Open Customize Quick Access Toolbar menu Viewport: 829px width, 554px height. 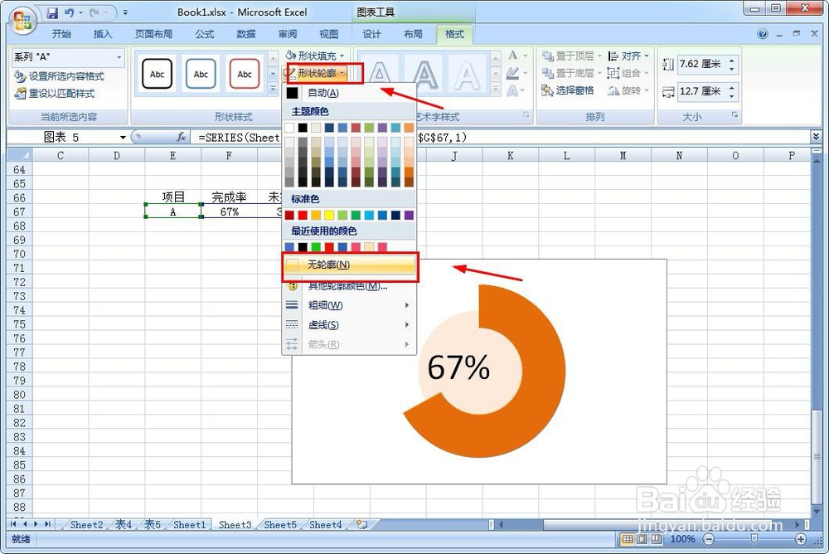tap(125, 12)
